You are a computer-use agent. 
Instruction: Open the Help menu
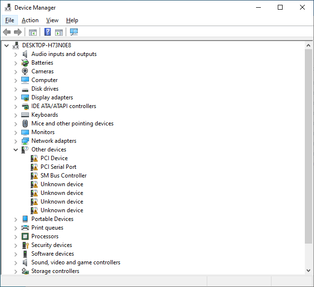point(72,20)
